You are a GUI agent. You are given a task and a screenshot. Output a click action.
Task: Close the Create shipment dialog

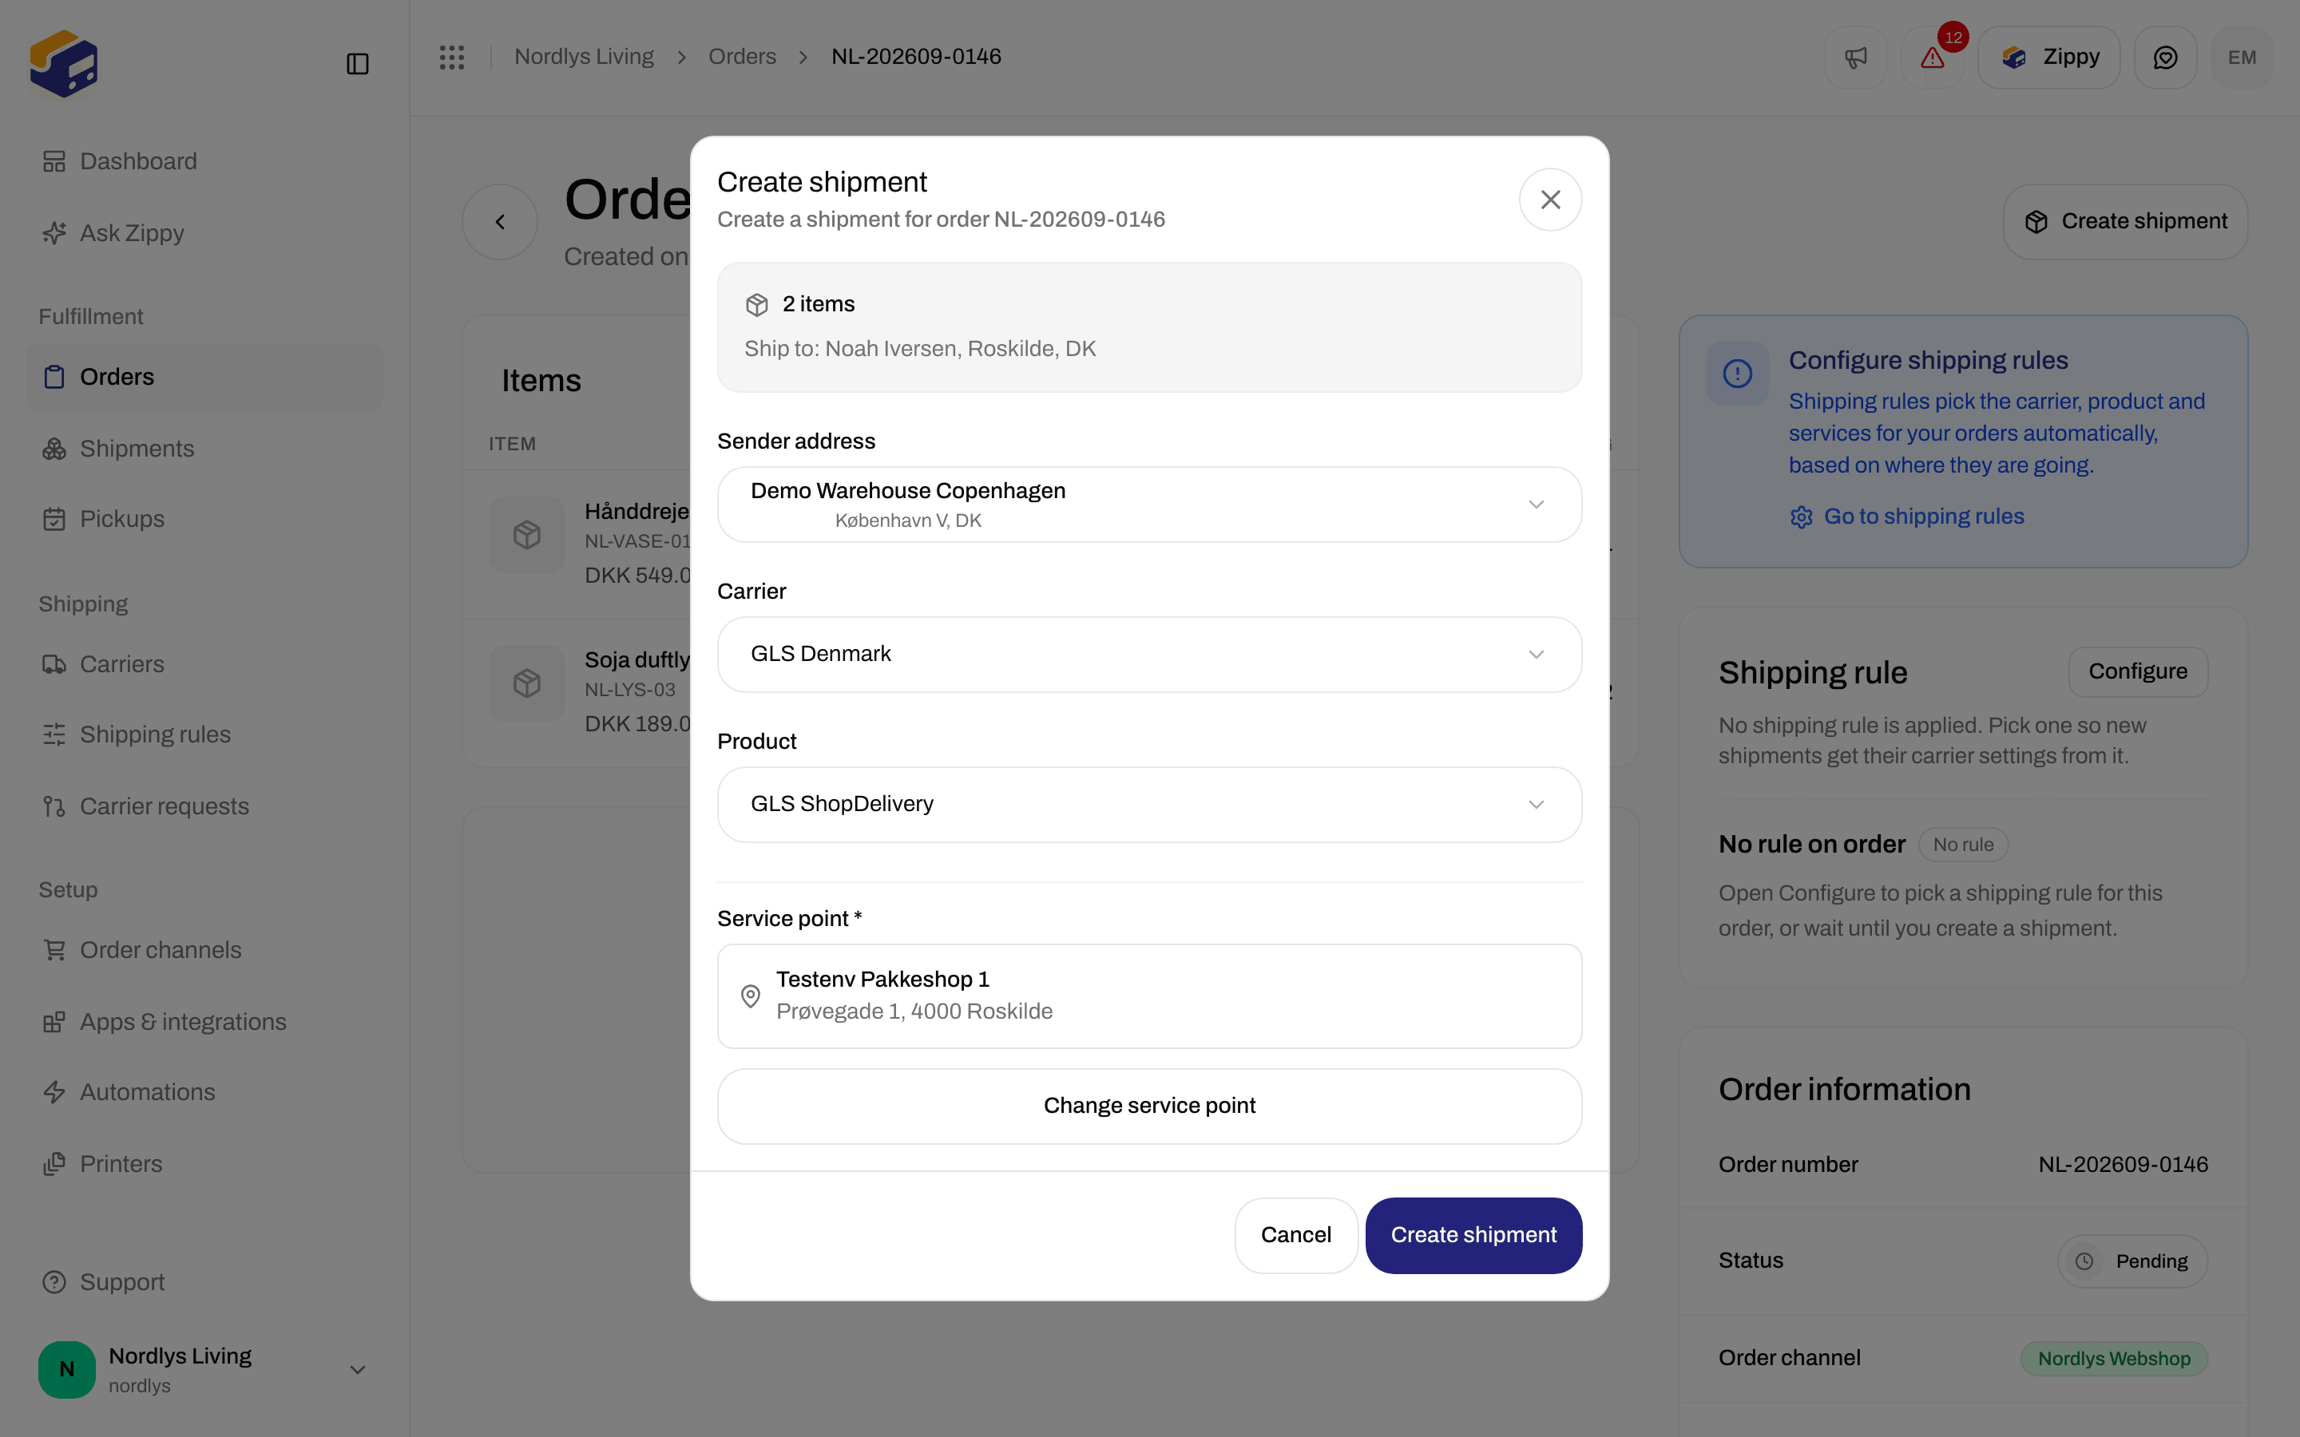tap(1550, 200)
